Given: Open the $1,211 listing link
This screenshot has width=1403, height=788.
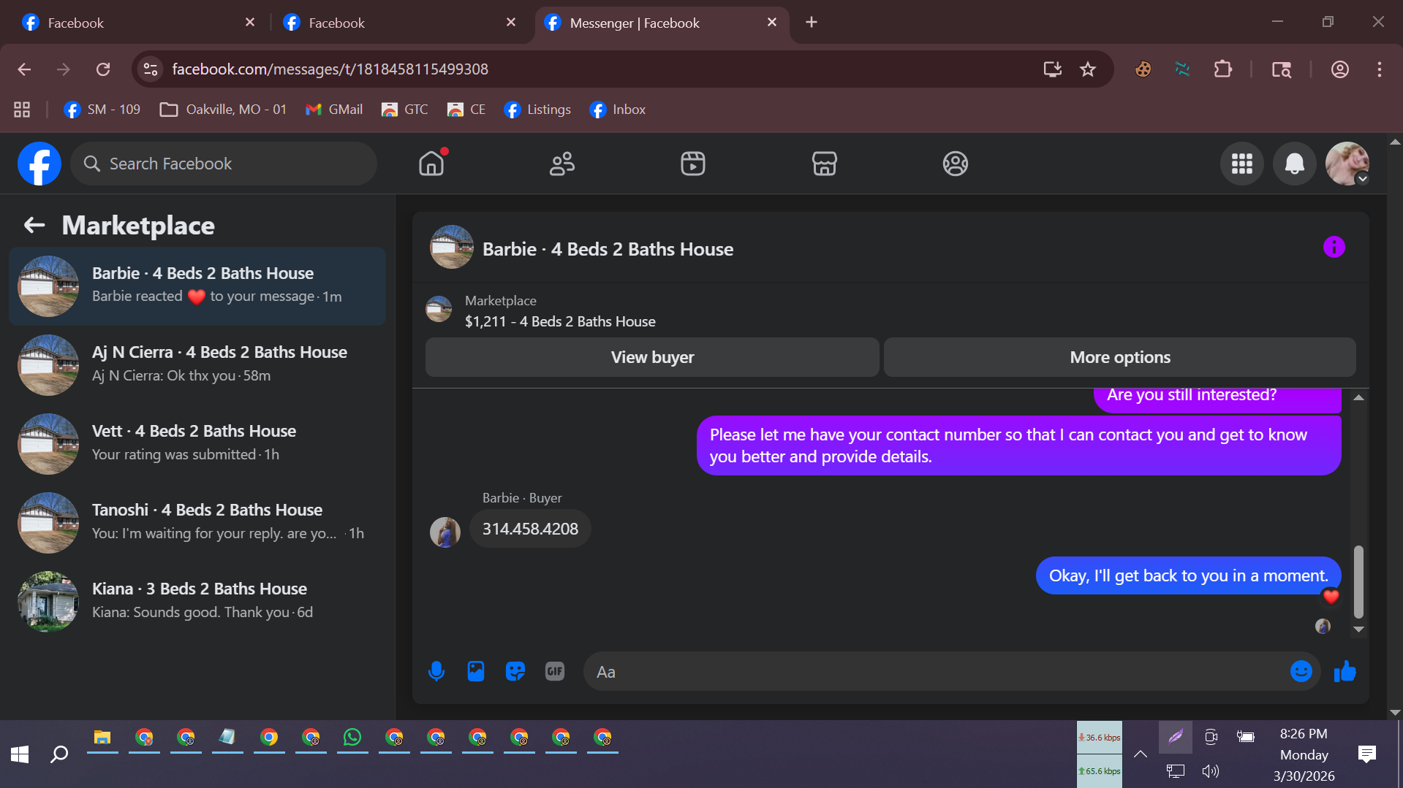Looking at the screenshot, I should [560, 321].
